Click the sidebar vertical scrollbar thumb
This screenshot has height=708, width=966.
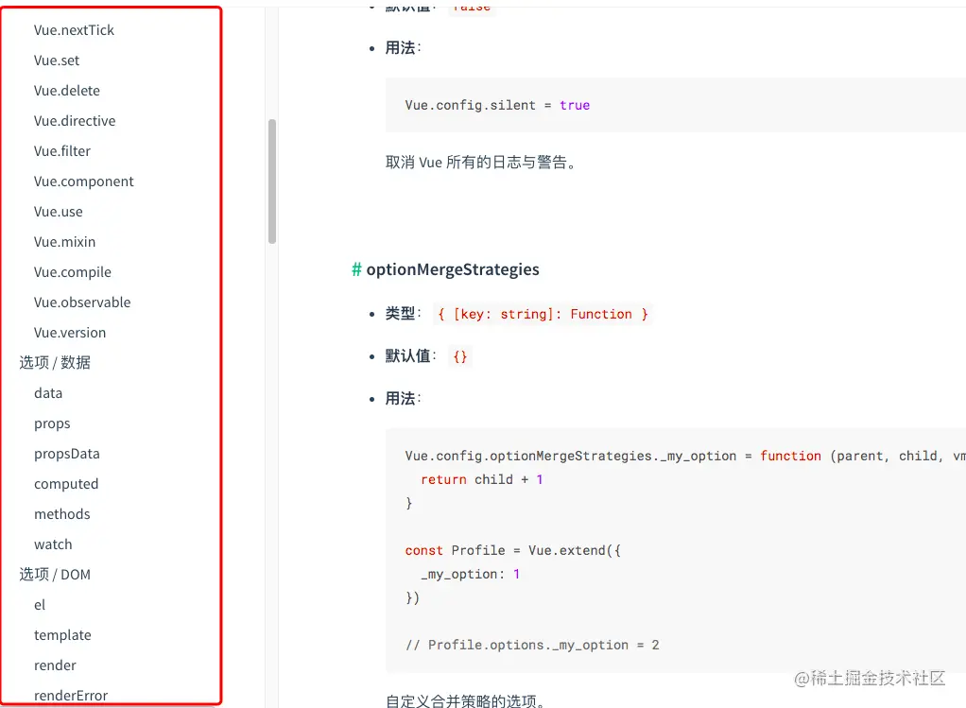(x=272, y=181)
